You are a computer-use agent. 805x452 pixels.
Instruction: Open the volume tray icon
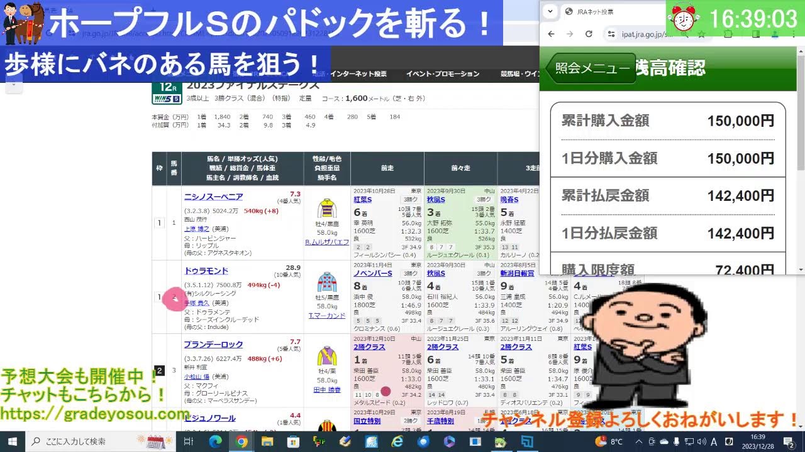(x=702, y=441)
